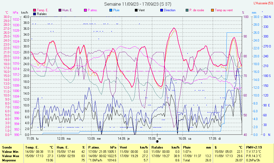Click the 'Total:' rain label
The image size is (274, 163).
click(x=187, y=160)
